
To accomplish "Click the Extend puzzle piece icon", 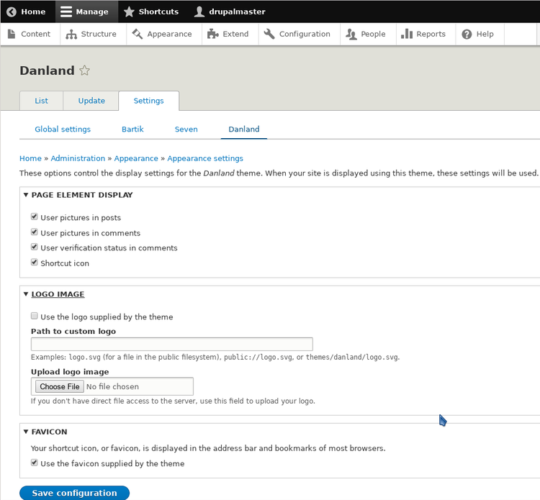I will coord(213,34).
